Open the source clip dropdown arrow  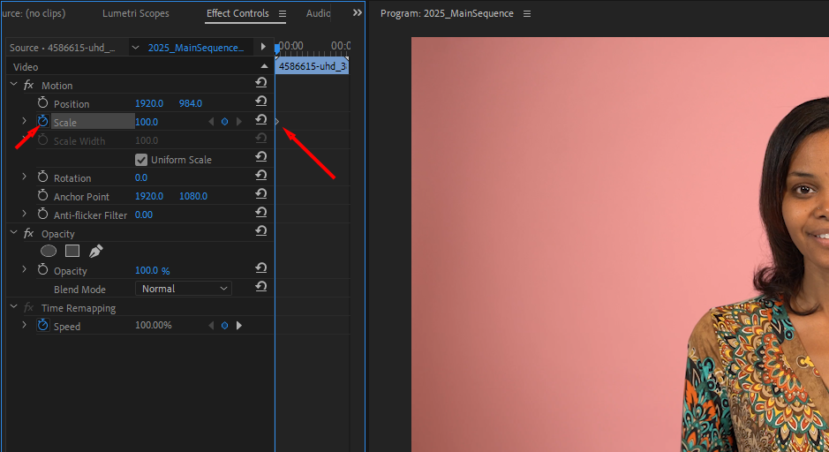[135, 48]
